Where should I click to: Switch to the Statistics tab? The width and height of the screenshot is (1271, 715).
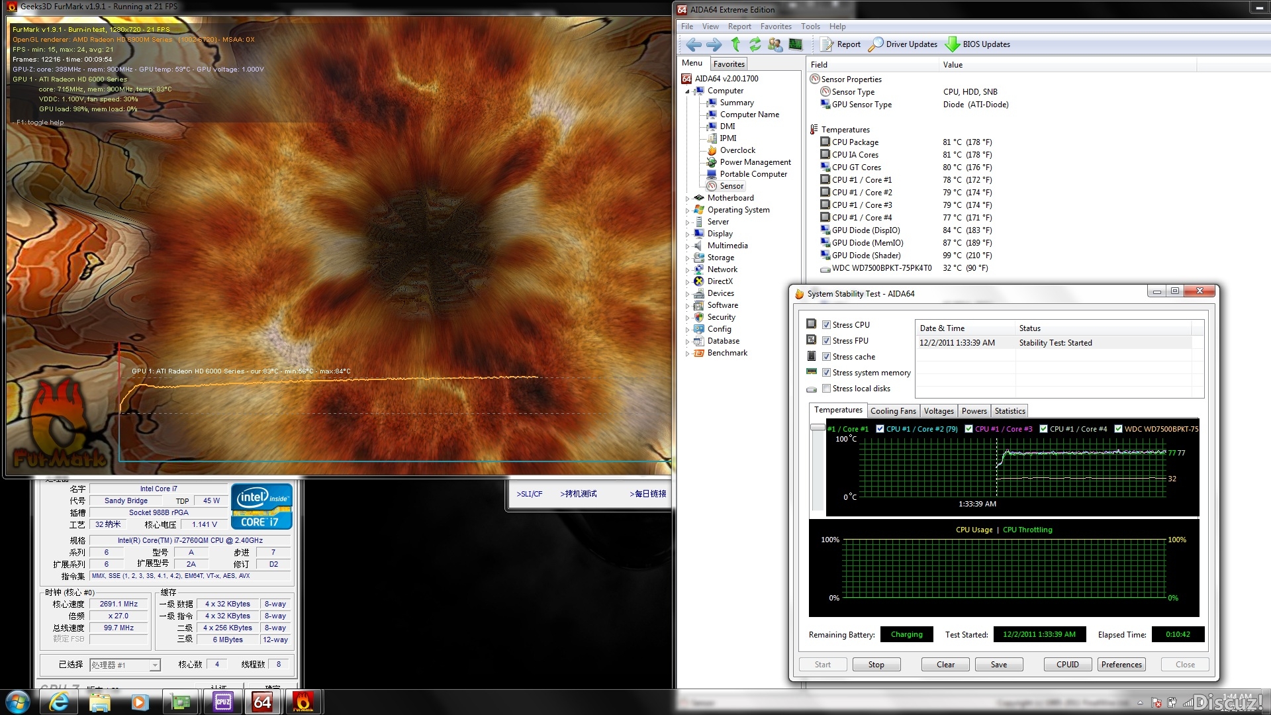click(x=1010, y=411)
